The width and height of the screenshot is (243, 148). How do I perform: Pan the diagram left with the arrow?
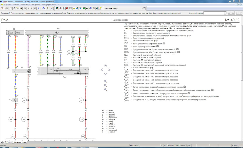pyautogui.click(x=102, y=70)
